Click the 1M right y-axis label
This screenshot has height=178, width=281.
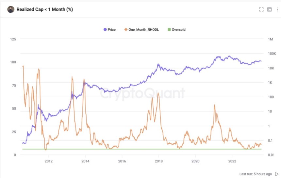(x=270, y=39)
